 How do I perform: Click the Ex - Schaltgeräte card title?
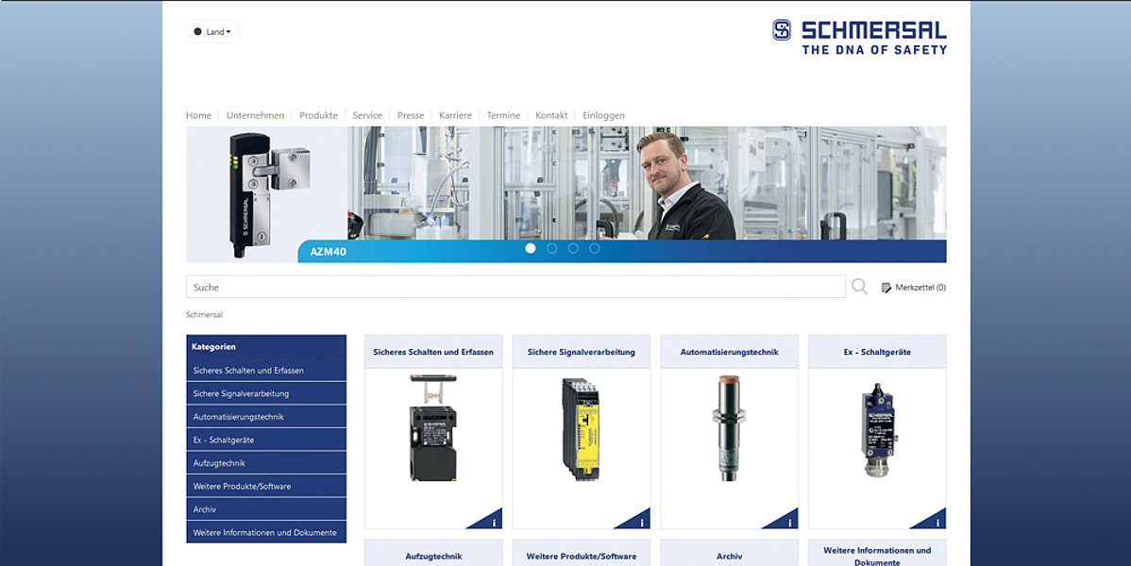pyautogui.click(x=877, y=352)
